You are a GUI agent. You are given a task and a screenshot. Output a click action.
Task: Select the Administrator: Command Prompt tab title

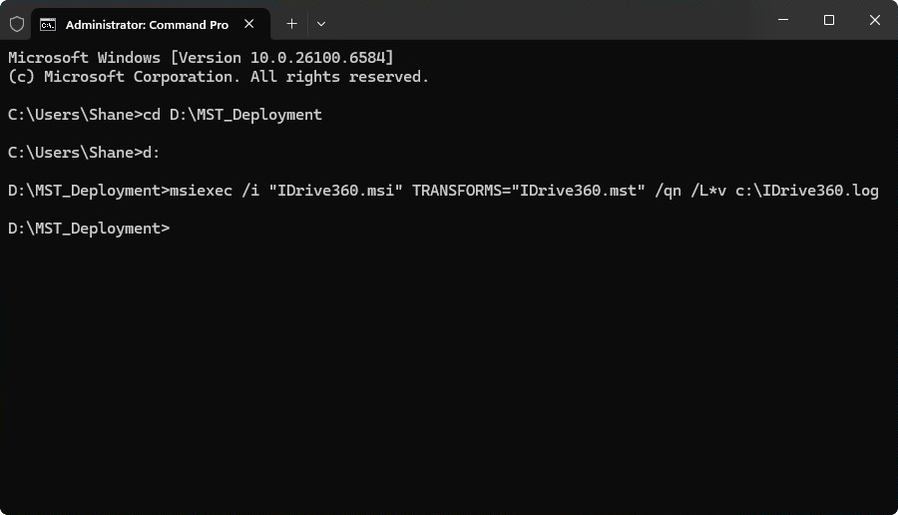[x=146, y=24]
